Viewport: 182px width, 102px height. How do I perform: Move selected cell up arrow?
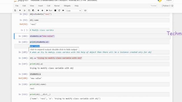[x=38, y=10]
